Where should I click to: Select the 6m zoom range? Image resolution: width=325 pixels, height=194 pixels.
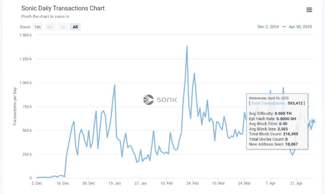point(50,27)
